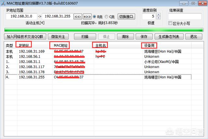Select the row with IP 192.168.31.169

[x=98, y=51]
